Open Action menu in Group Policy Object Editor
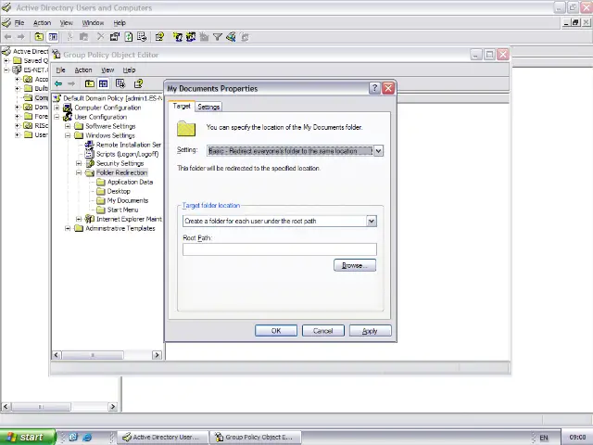The image size is (593, 445). pyautogui.click(x=83, y=70)
